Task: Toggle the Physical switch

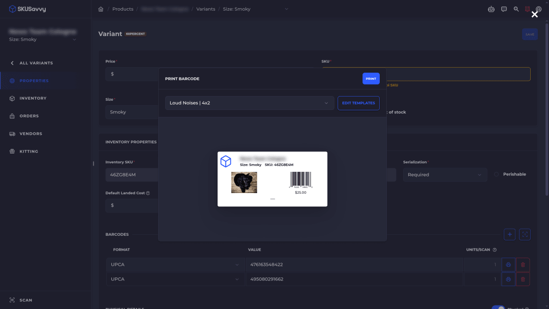Action: [x=498, y=307]
